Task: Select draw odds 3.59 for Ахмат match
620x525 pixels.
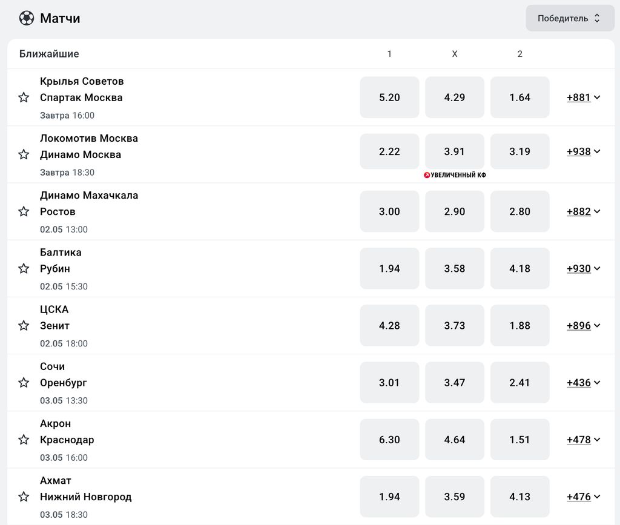Action: [x=455, y=497]
